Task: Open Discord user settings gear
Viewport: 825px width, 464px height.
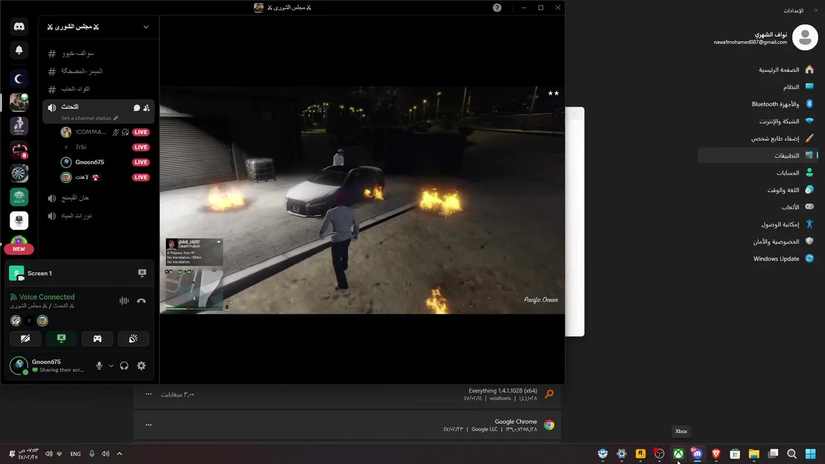Action: [141, 366]
